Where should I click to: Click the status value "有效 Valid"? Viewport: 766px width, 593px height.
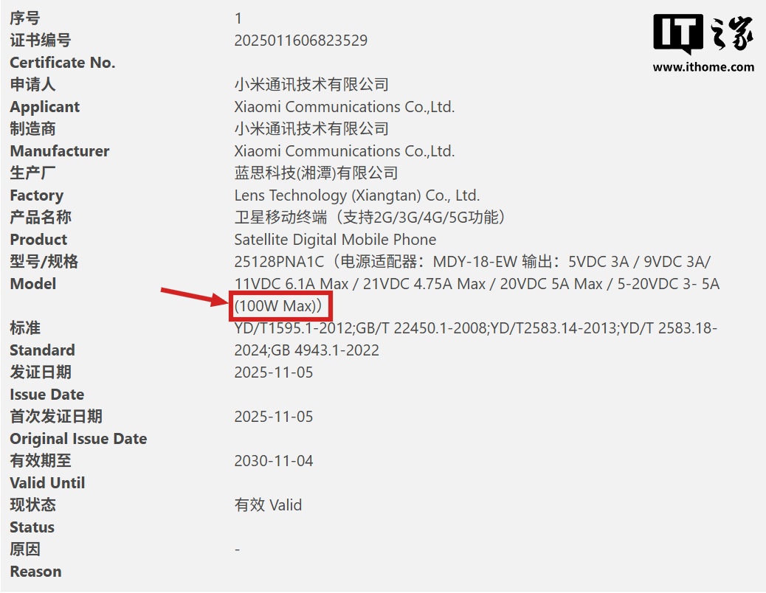(x=268, y=505)
